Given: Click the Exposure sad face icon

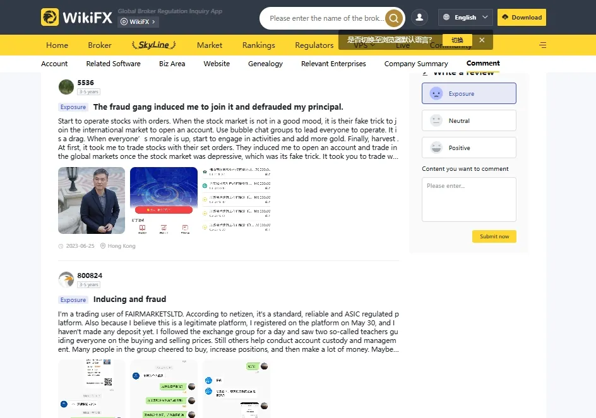Looking at the screenshot, I should (x=436, y=93).
